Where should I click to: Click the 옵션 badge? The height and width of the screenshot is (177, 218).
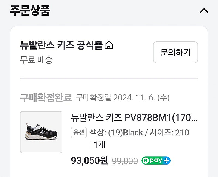79,133
